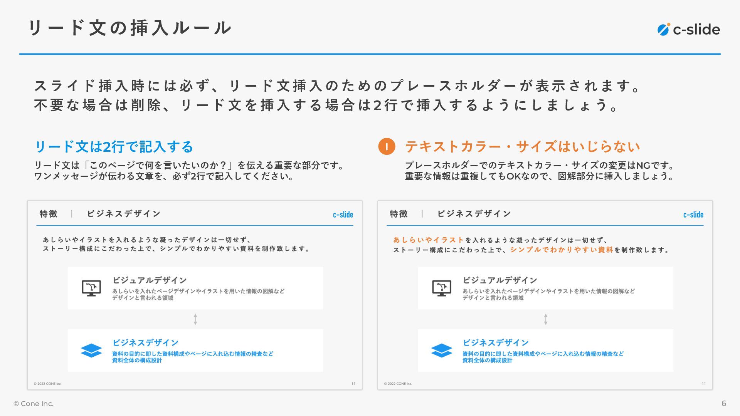Image resolution: width=740 pixels, height=416 pixels.
Task: Click monitor pen-tool icon in left thumbnail
Action: 91,288
